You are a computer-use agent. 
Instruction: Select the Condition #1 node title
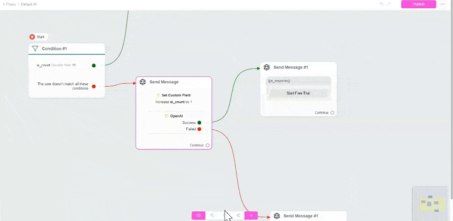pos(54,49)
